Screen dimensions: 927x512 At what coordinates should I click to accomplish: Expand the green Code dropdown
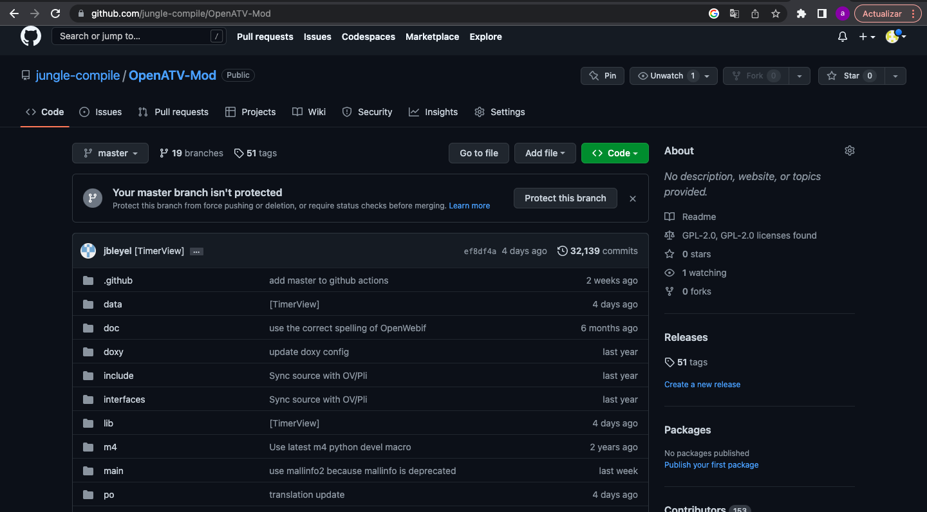[614, 153]
